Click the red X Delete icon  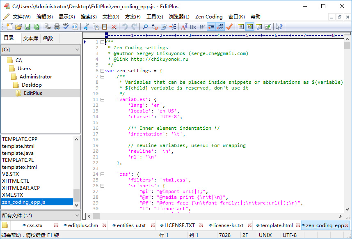coord(114,27)
